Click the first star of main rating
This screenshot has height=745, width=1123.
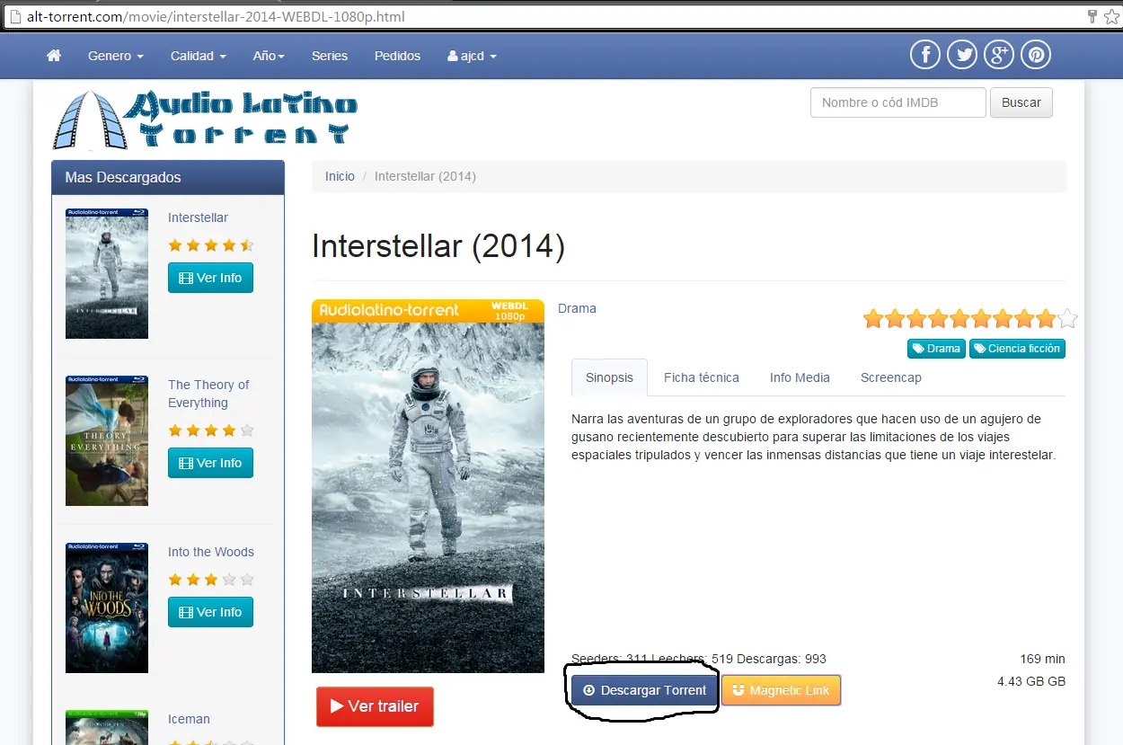(873, 318)
